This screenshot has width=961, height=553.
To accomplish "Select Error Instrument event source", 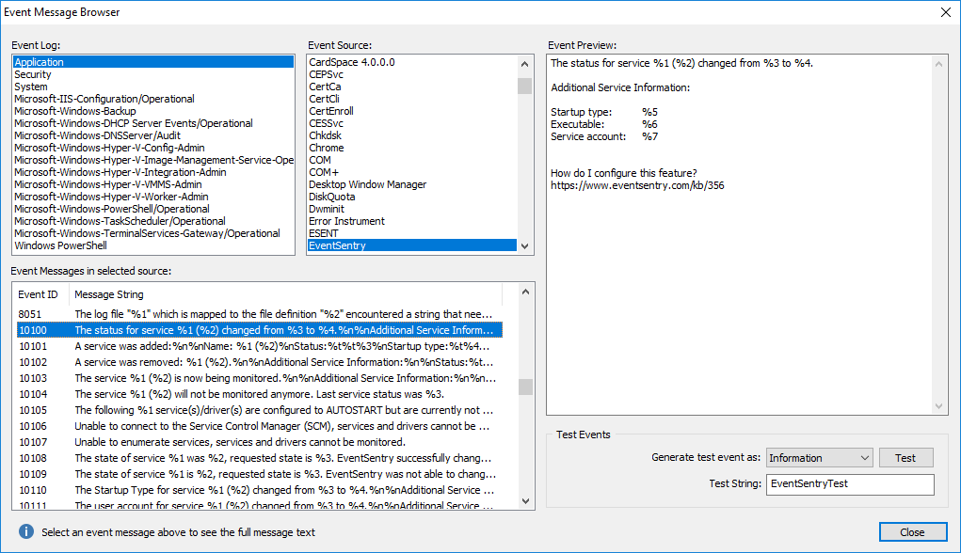I will pos(412,221).
